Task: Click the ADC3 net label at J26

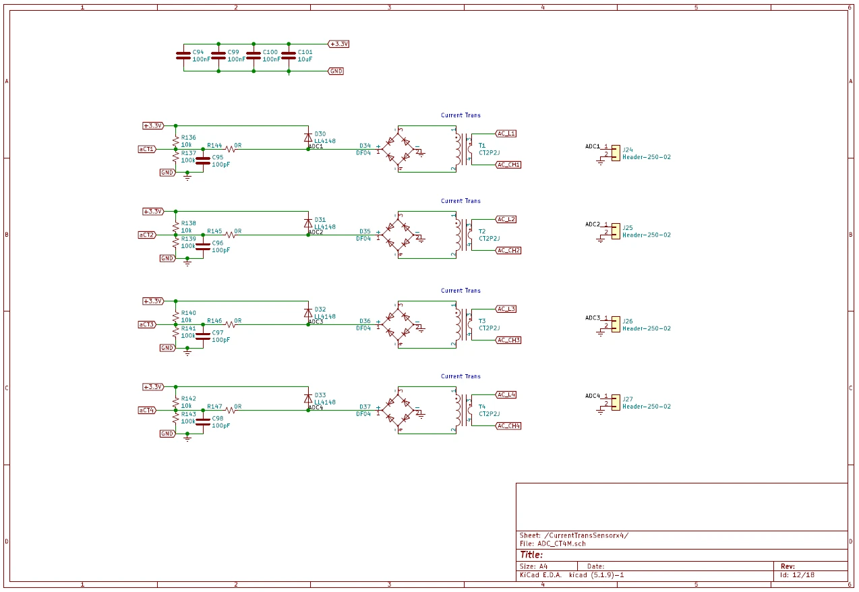Action: 593,318
